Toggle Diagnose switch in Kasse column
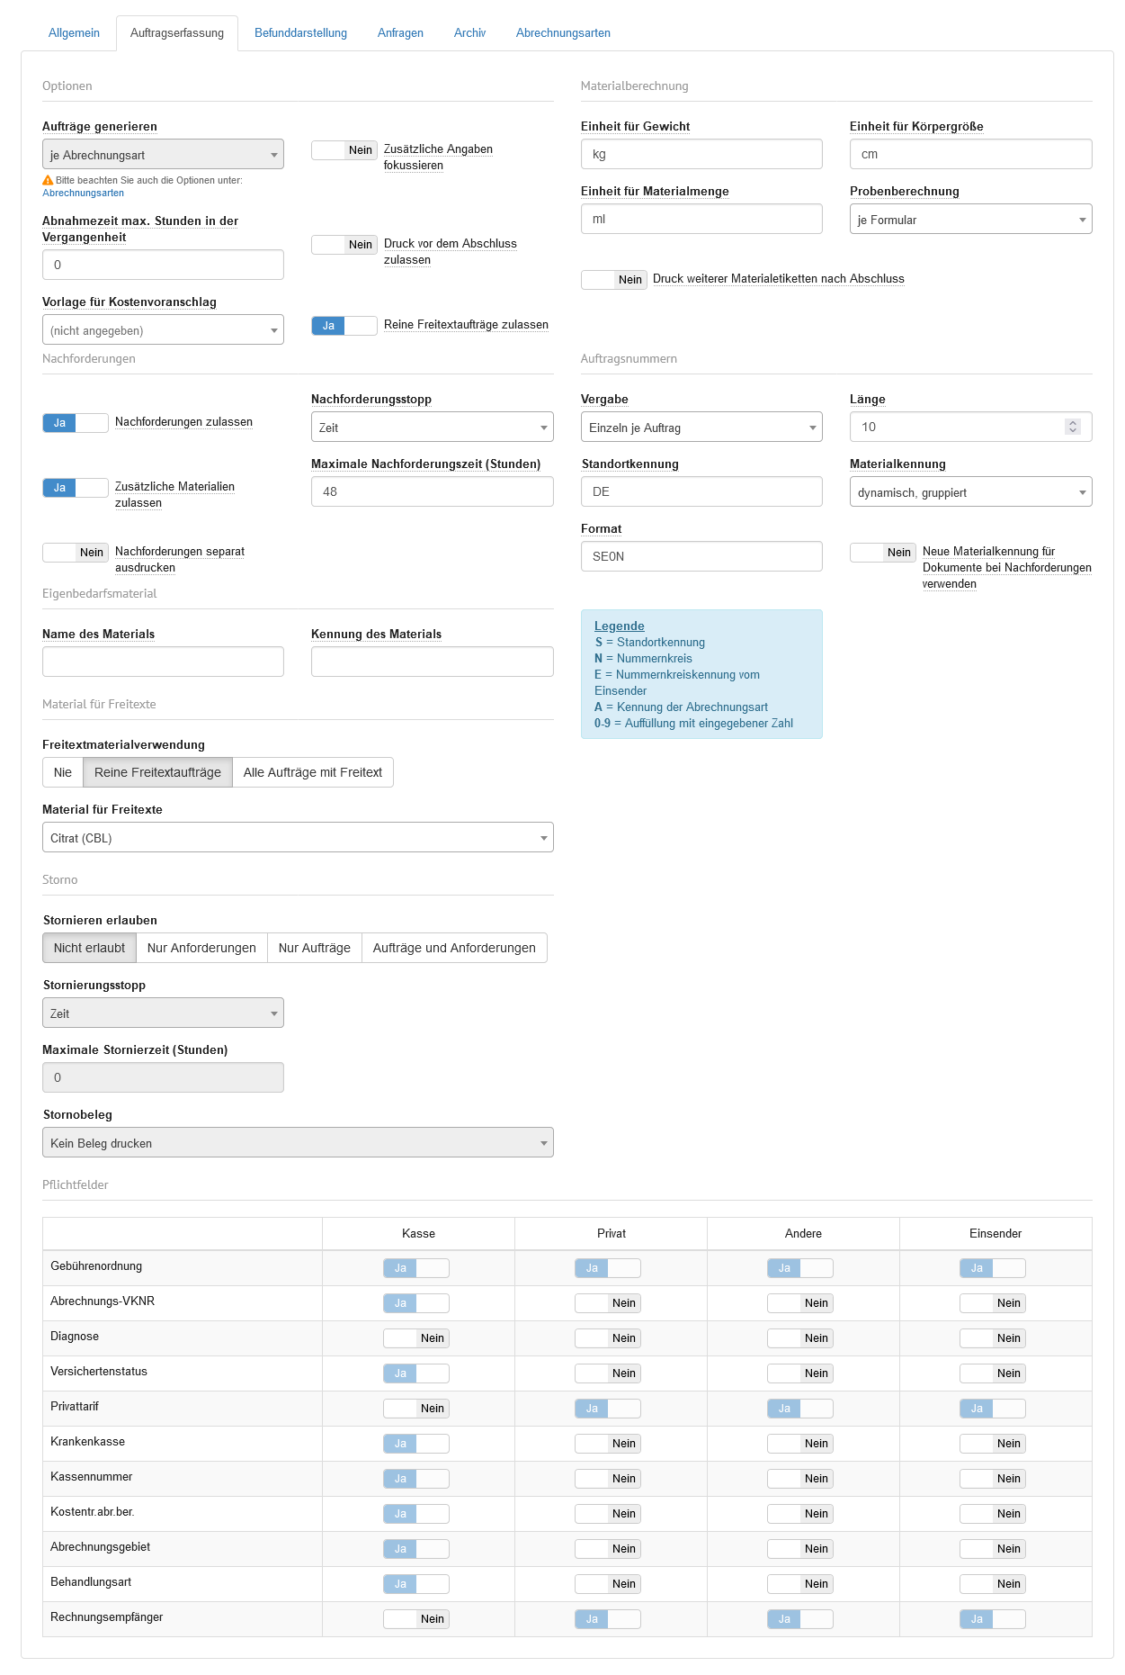The width and height of the screenshot is (1125, 1675). [x=415, y=1338]
